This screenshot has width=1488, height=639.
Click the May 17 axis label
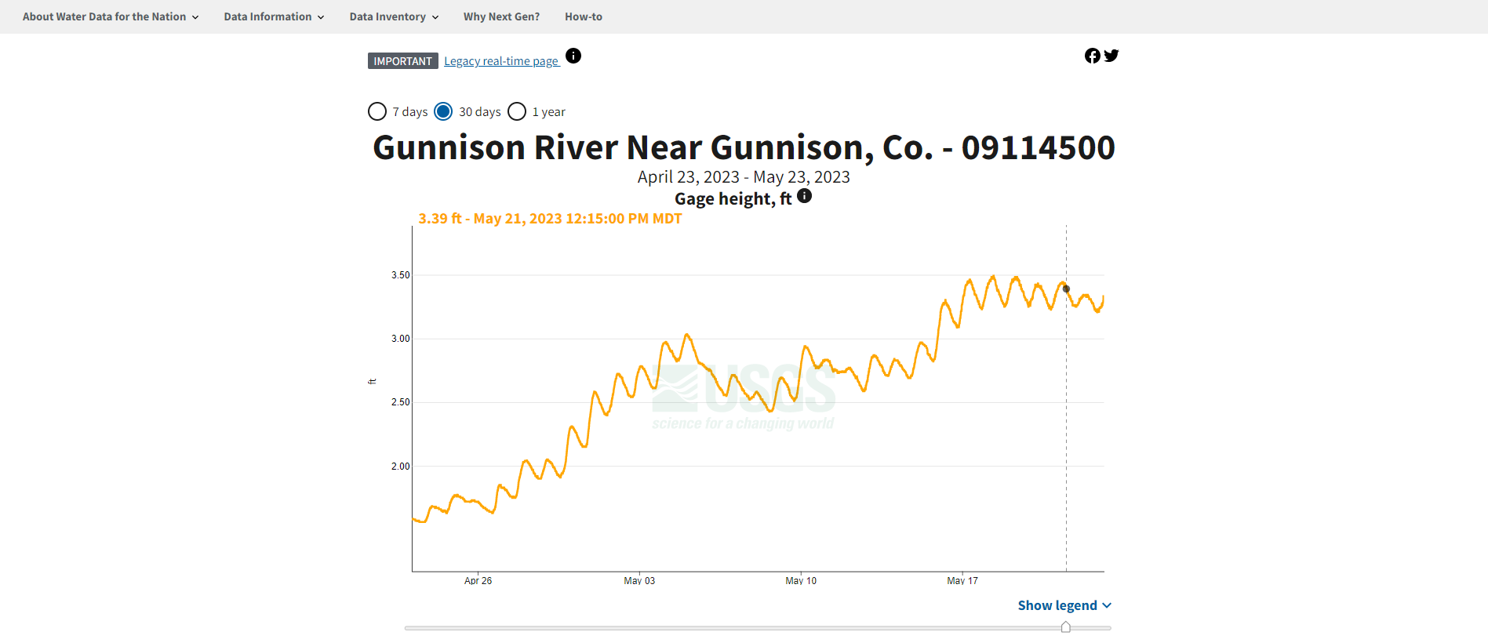point(962,581)
